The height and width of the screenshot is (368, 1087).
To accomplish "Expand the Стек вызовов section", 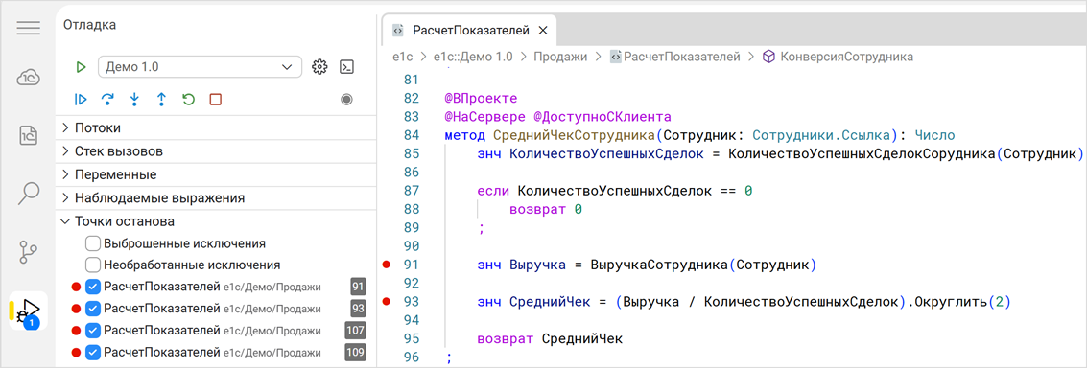I will point(216,151).
